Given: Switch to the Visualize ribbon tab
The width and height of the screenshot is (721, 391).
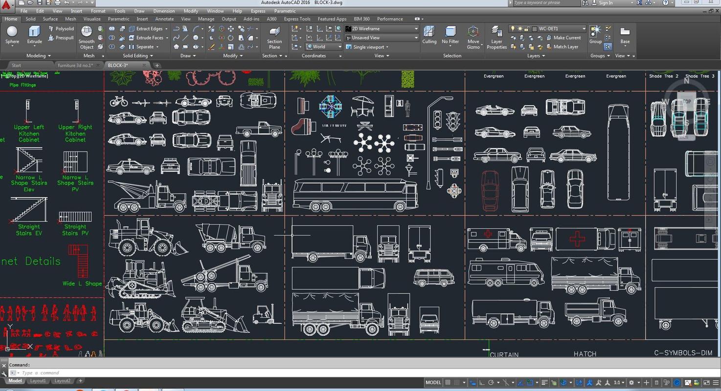Looking at the screenshot, I should tap(92, 19).
